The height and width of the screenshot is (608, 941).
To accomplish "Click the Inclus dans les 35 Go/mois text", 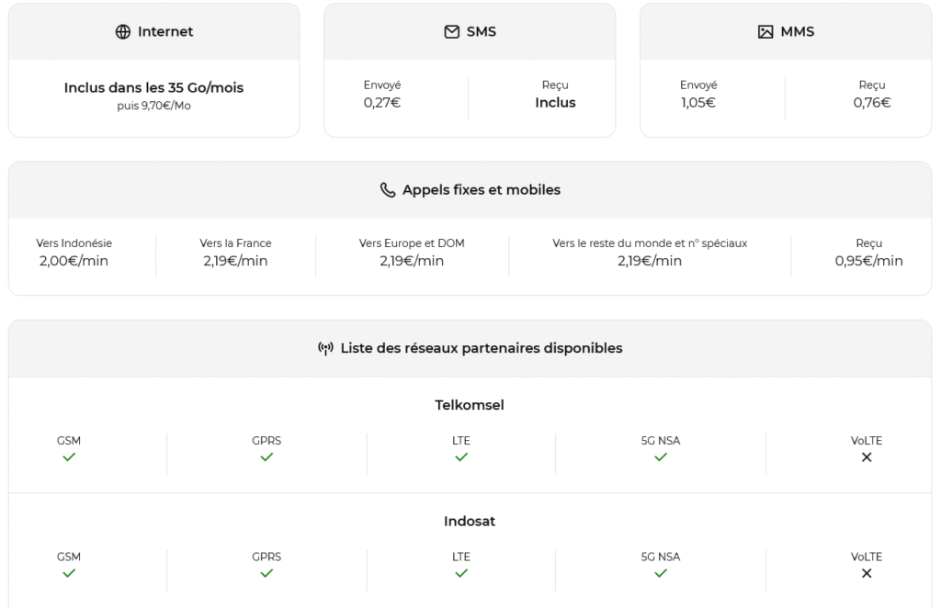I will 153,87.
